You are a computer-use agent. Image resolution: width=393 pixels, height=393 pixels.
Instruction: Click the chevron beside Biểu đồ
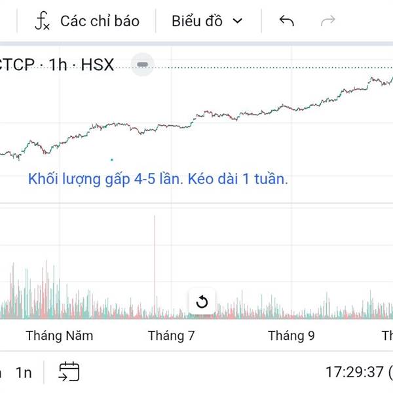click(238, 21)
